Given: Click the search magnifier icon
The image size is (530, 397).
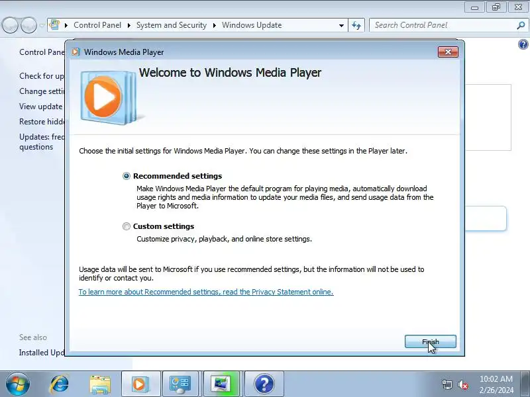Looking at the screenshot, I should pyautogui.click(x=521, y=25).
